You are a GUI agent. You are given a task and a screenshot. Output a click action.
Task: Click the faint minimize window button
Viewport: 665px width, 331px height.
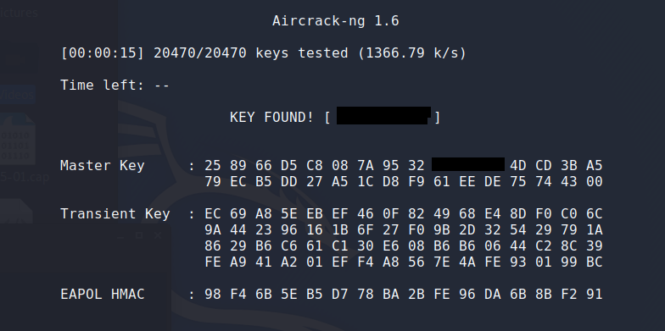(x=120, y=238)
